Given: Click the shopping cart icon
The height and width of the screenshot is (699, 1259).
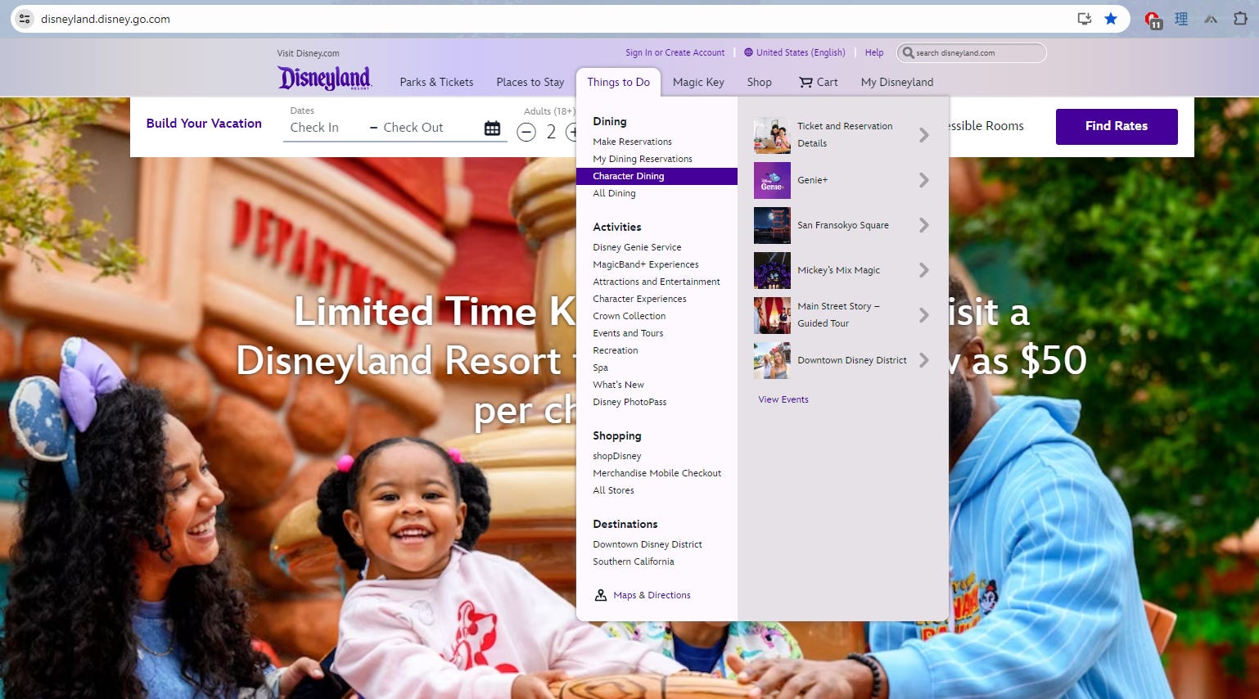Looking at the screenshot, I should tap(805, 82).
